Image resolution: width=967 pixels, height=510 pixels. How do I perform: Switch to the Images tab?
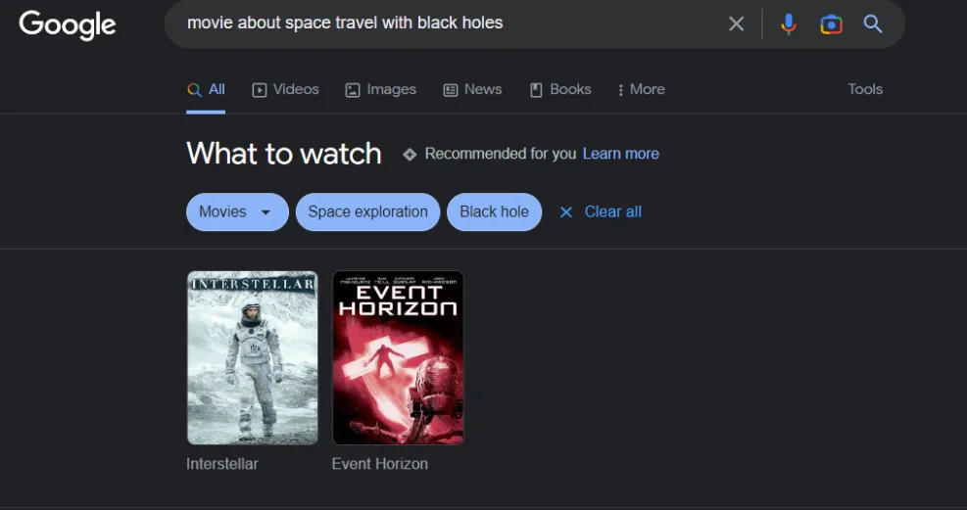point(380,89)
